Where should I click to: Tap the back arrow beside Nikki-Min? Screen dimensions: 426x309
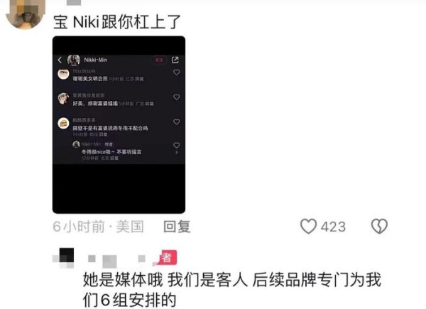60,60
